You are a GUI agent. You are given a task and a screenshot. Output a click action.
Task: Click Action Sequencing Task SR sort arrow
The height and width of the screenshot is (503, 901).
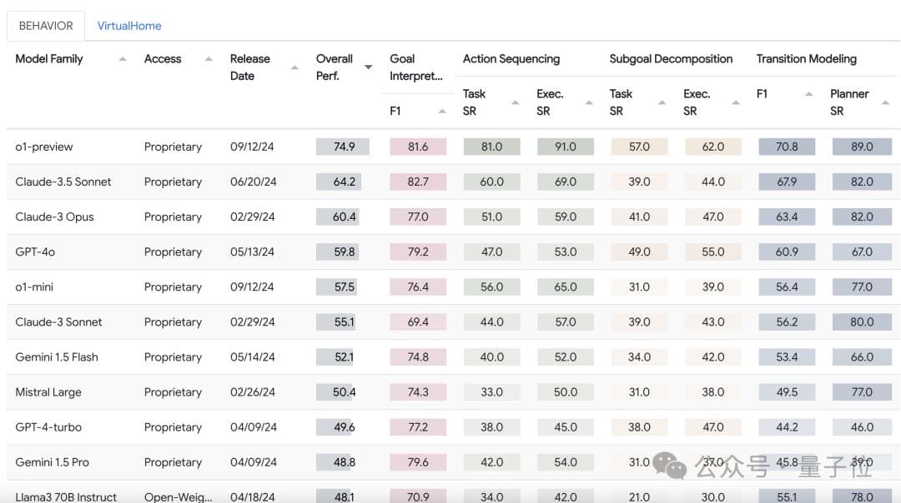515,102
